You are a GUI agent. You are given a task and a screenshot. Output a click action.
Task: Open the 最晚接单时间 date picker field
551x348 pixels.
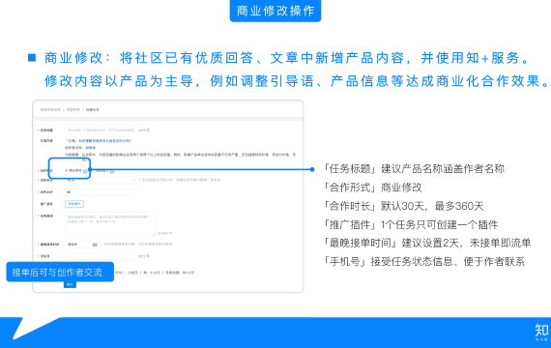[82, 245]
